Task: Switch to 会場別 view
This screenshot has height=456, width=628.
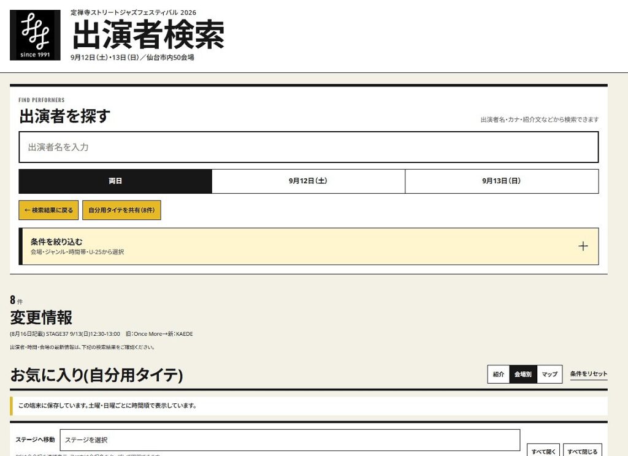Action: pyautogui.click(x=523, y=374)
